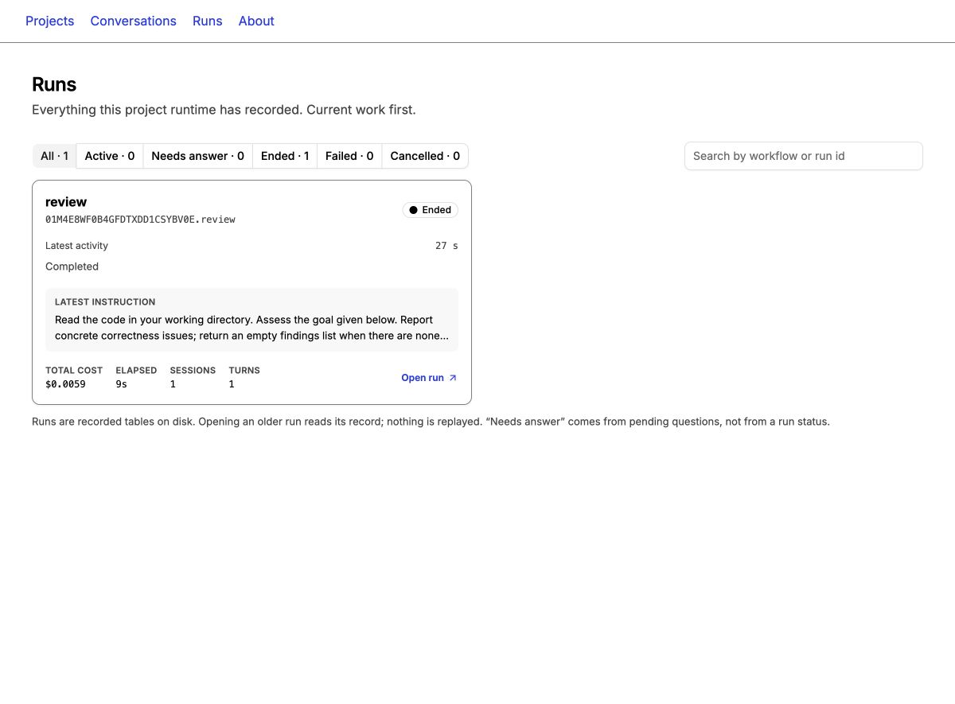Show 'Cancelled · 0' runs
The image size is (955, 704).
[x=425, y=156]
